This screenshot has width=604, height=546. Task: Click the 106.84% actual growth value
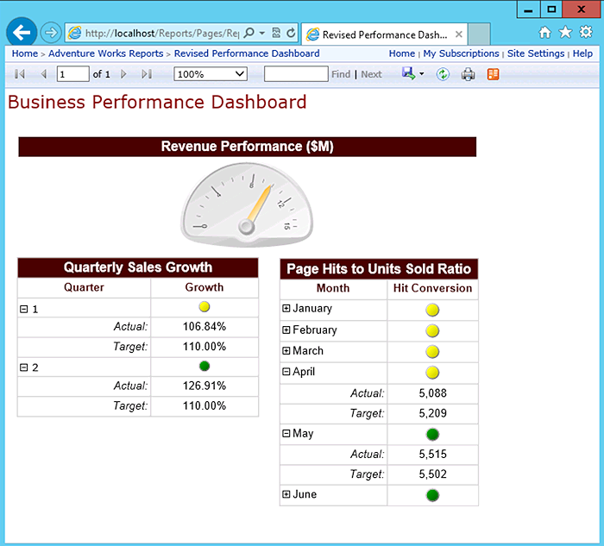point(204,327)
